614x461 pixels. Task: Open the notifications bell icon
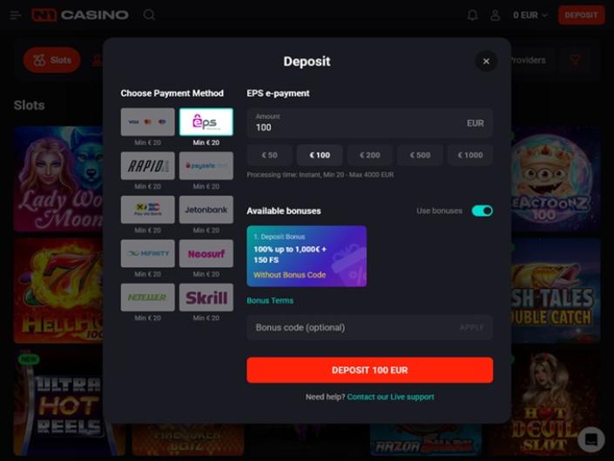pos(473,16)
